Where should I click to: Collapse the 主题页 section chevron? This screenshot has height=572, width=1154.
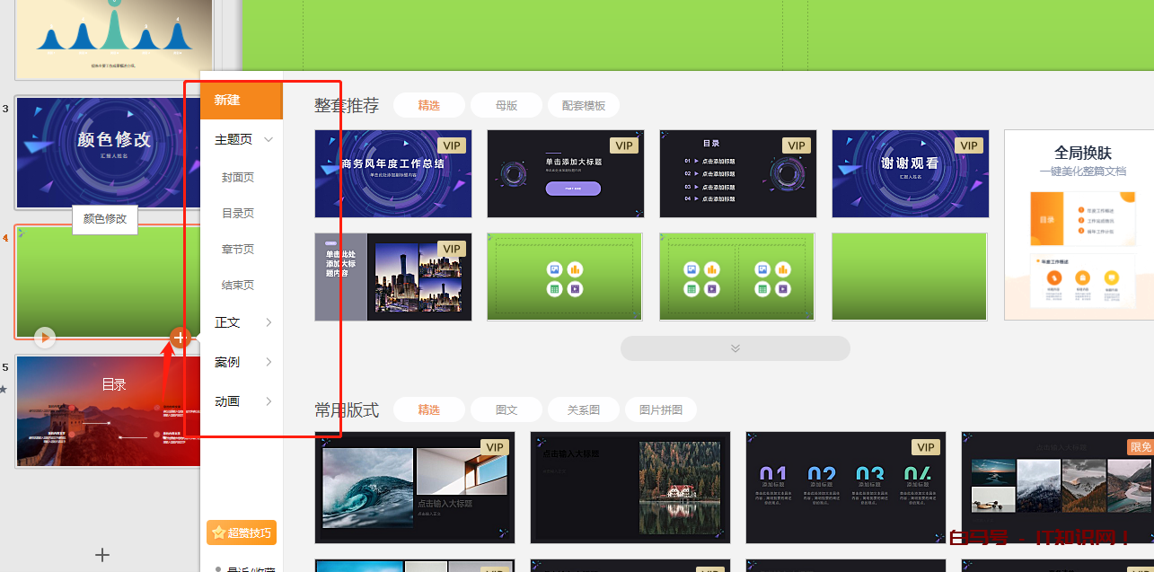click(268, 140)
